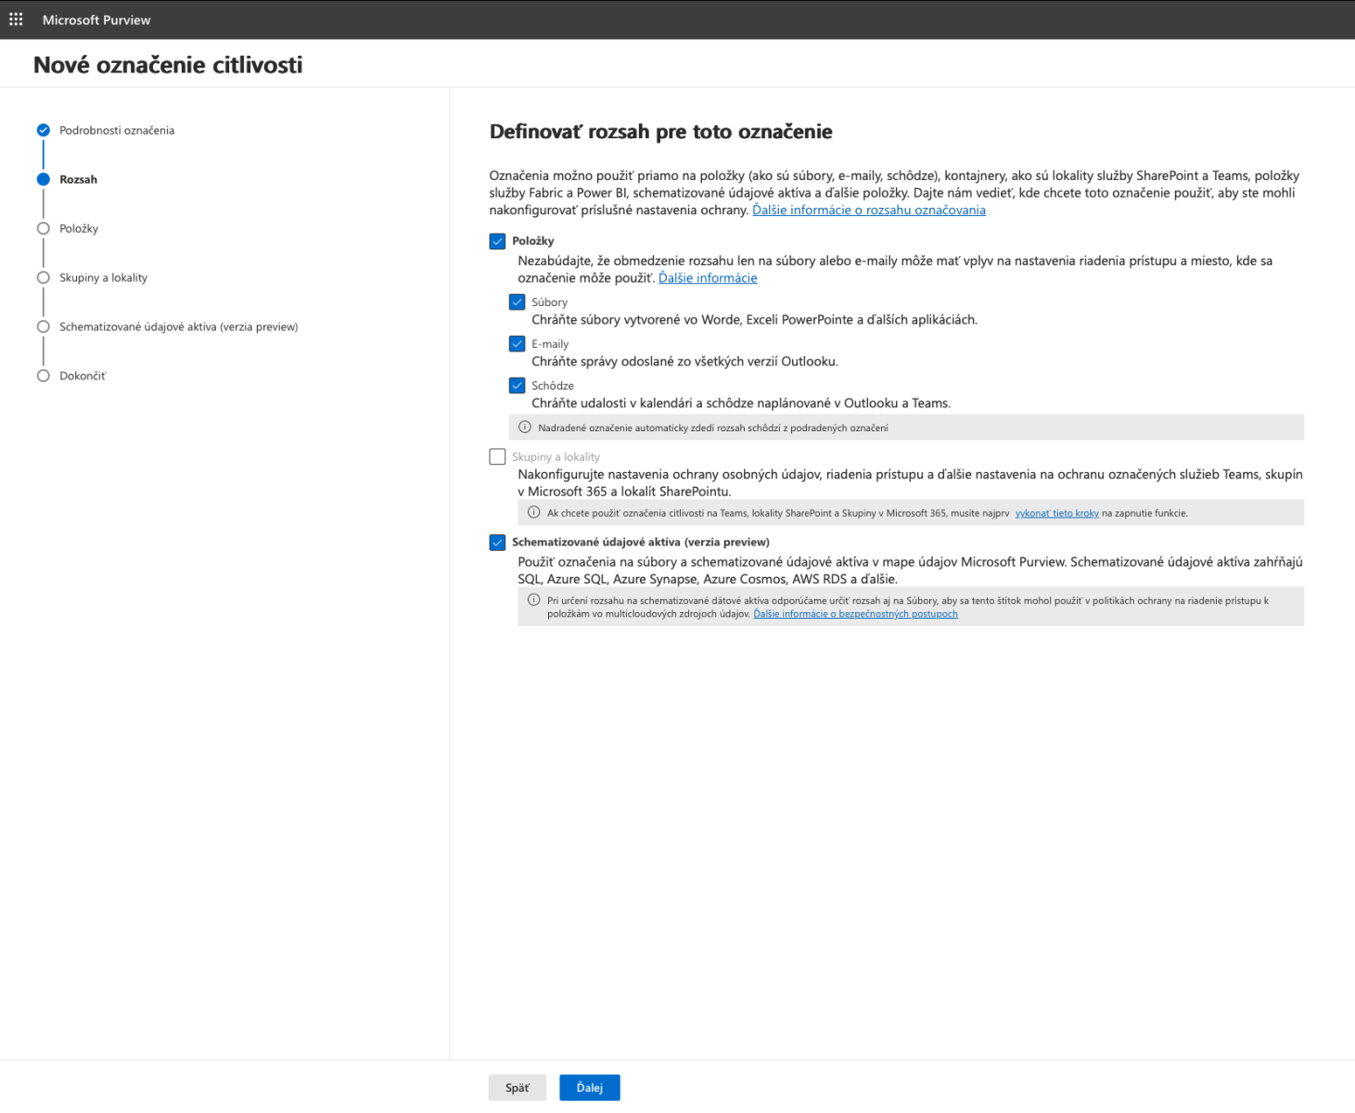Open the vykonať tieto kroky link

[x=1057, y=513]
